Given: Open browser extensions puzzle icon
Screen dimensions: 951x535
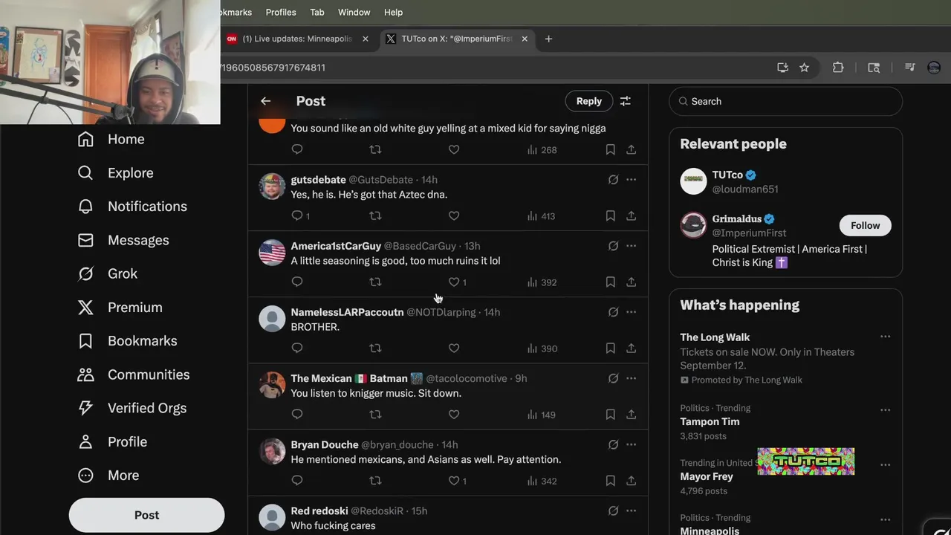Looking at the screenshot, I should pyautogui.click(x=838, y=68).
